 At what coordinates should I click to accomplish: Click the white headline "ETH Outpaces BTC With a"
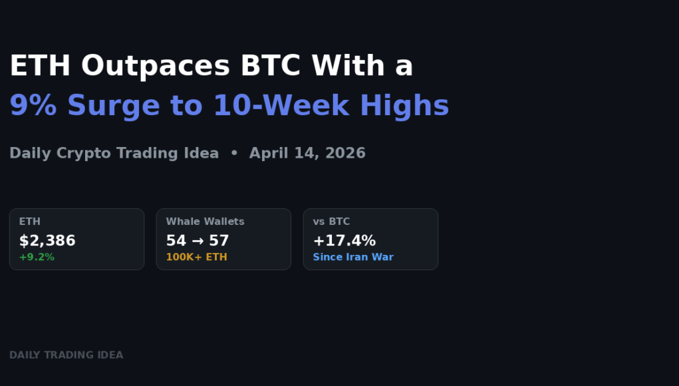point(211,67)
